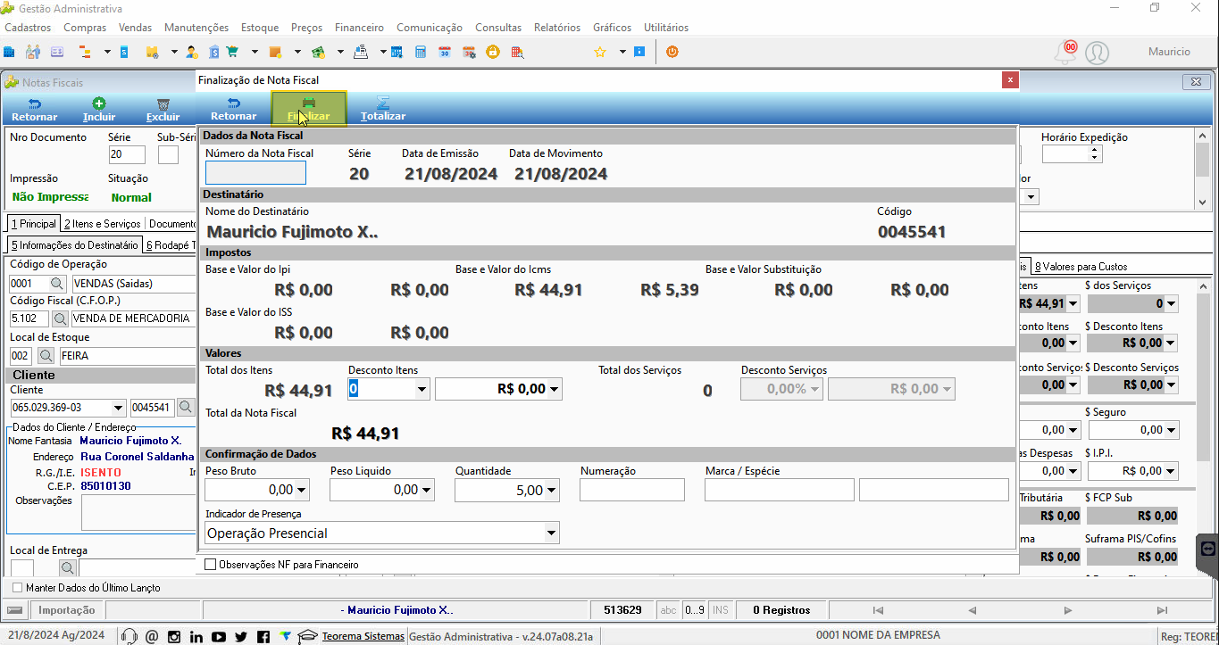Screen dimensions: 1219x645
Task: Click the Número da Nota Fiscal field
Action: (x=255, y=173)
